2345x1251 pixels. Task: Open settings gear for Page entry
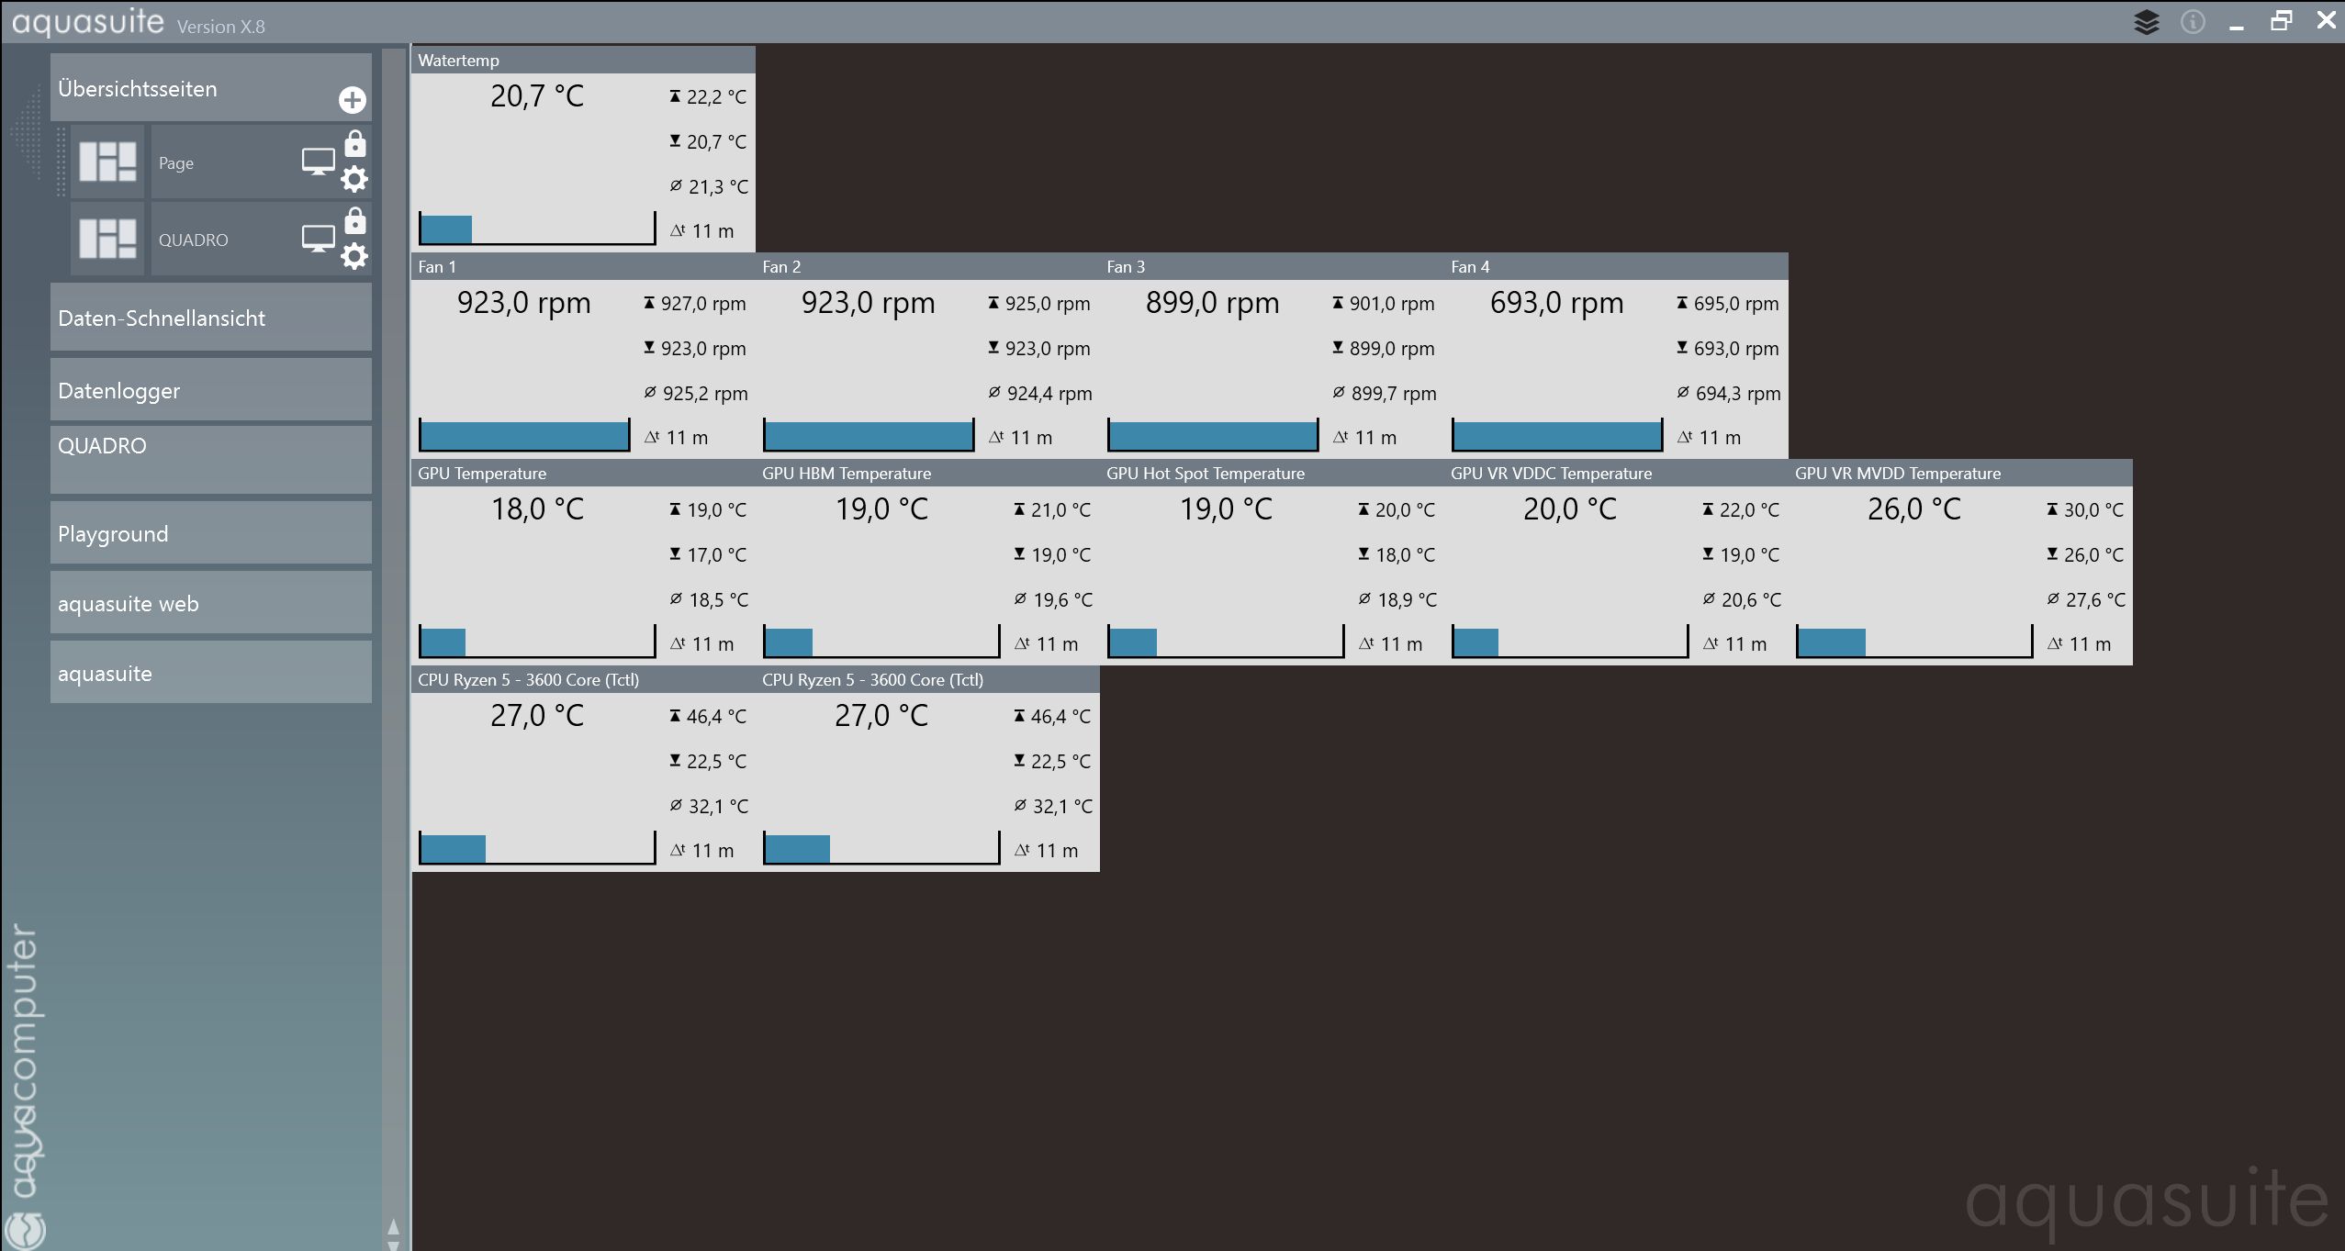[x=354, y=179]
